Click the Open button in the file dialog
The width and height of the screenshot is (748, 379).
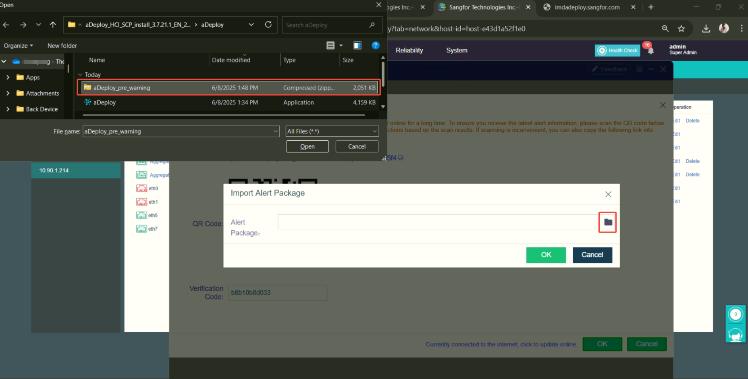click(308, 146)
